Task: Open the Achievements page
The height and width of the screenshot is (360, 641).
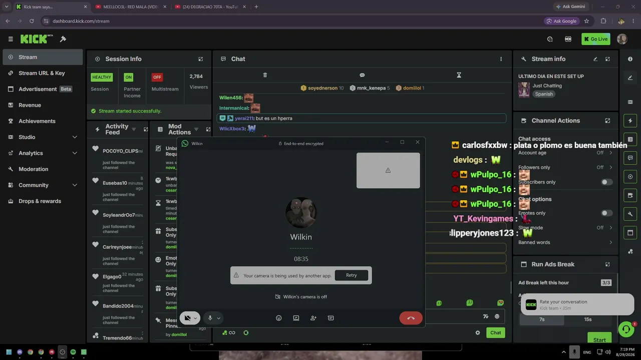Action: coord(43,121)
